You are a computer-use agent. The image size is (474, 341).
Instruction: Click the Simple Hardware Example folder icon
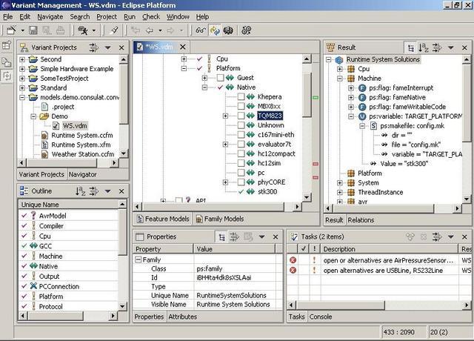33,69
